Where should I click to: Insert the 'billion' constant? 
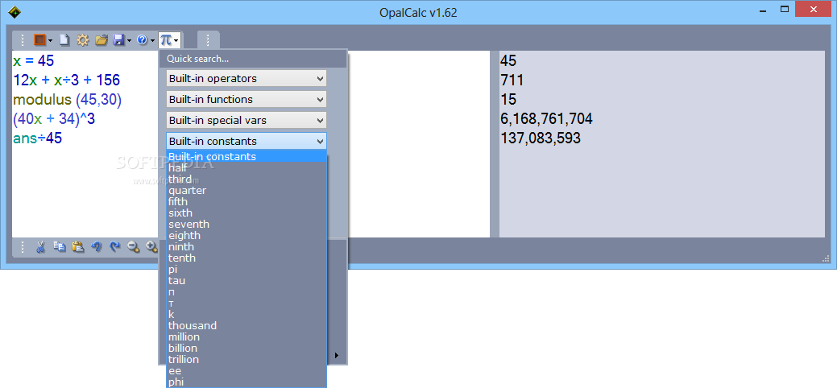point(247,348)
